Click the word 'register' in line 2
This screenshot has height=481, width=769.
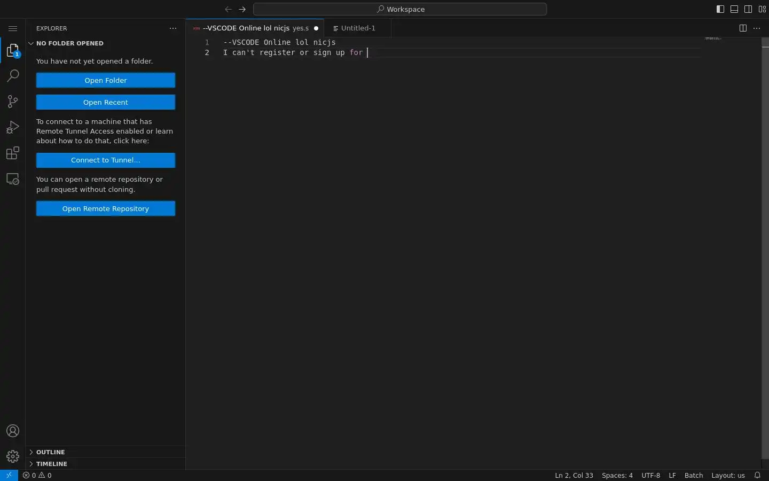[x=277, y=52]
